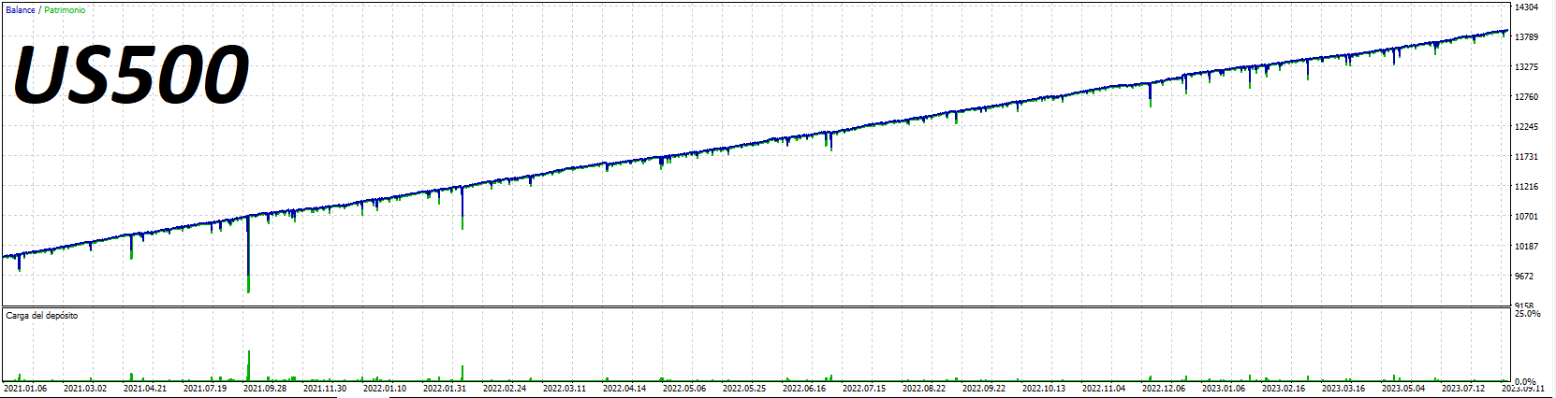Click the 2021.07.19 date label
The height and width of the screenshot is (398, 1556).
(x=205, y=389)
